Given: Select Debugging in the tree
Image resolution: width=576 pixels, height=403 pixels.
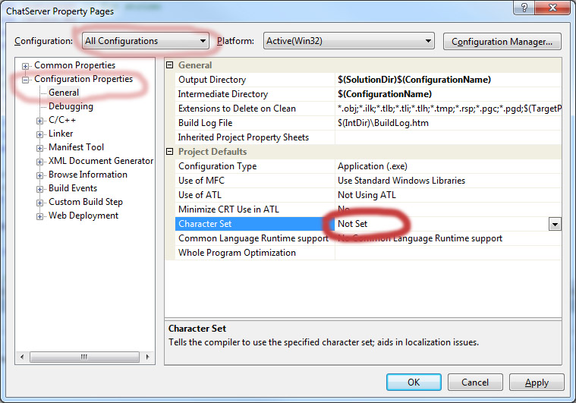Looking at the screenshot, I should (x=71, y=106).
